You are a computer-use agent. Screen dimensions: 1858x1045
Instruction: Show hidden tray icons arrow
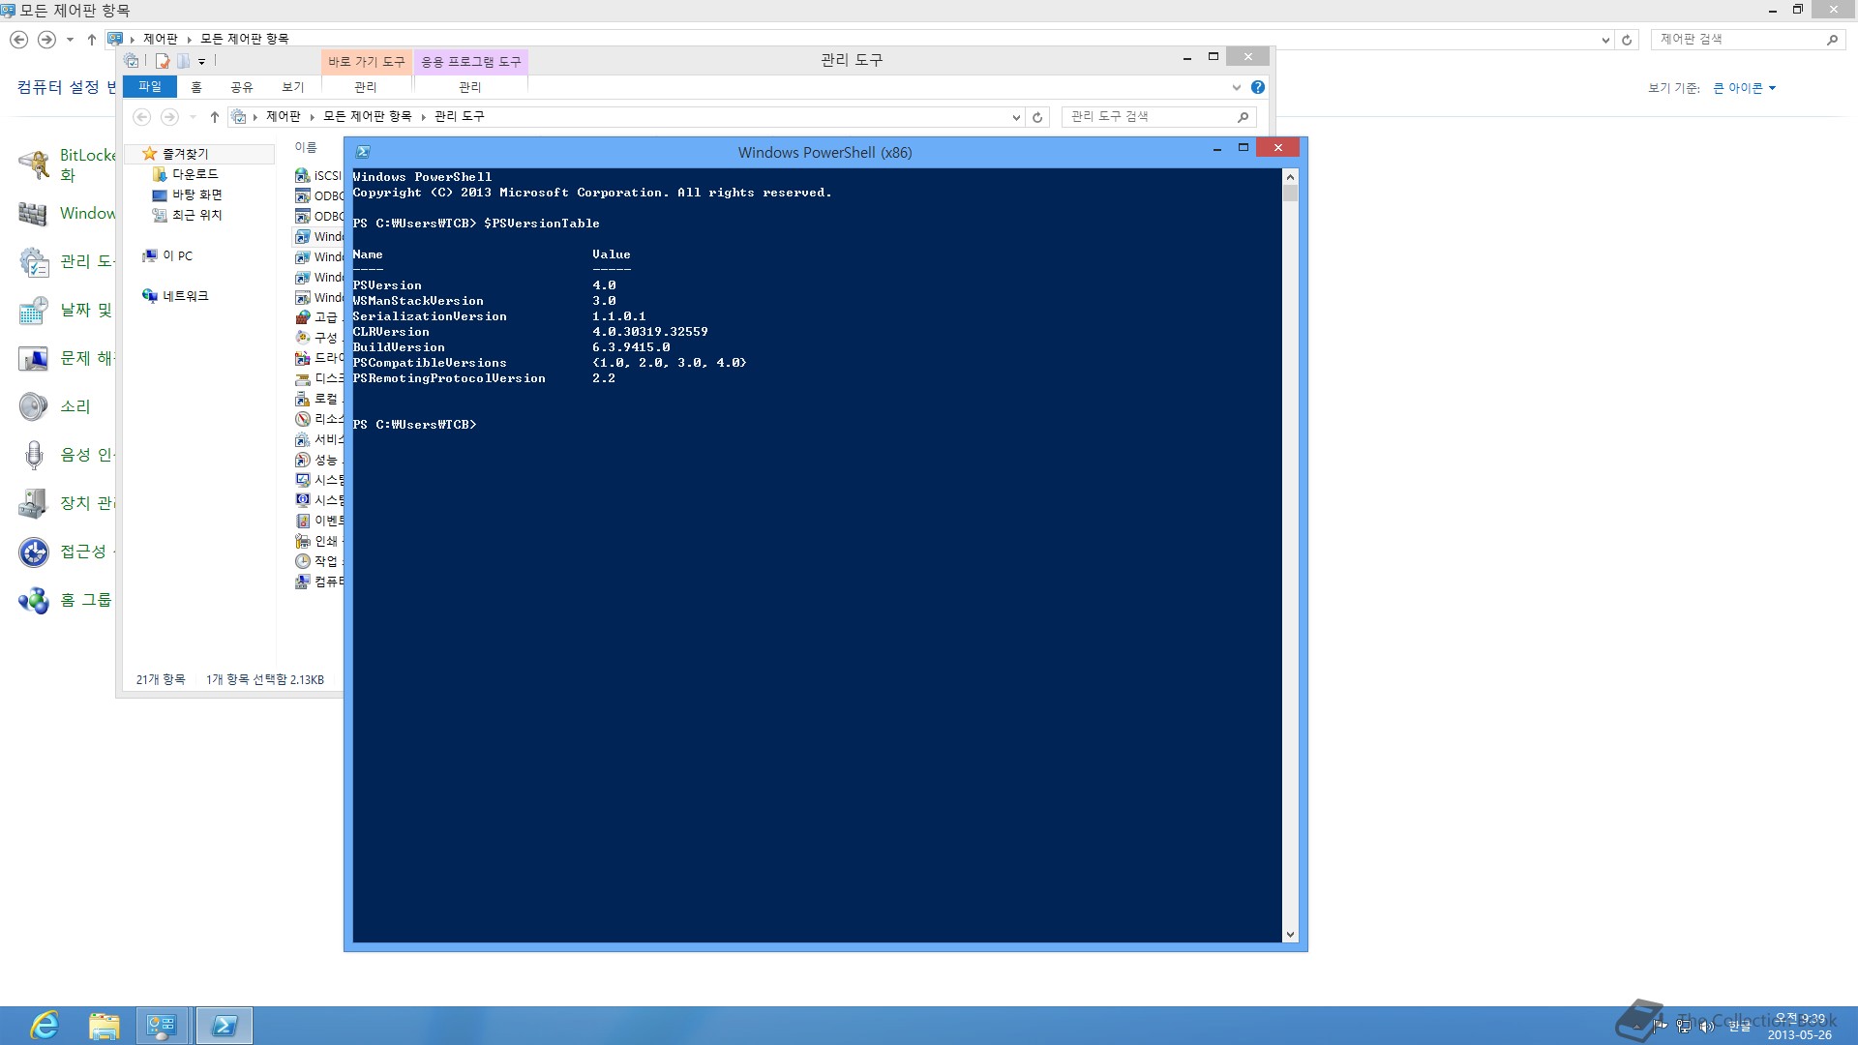tap(1638, 1026)
